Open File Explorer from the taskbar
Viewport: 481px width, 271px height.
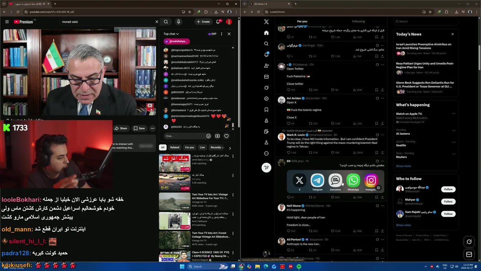[x=257, y=266]
